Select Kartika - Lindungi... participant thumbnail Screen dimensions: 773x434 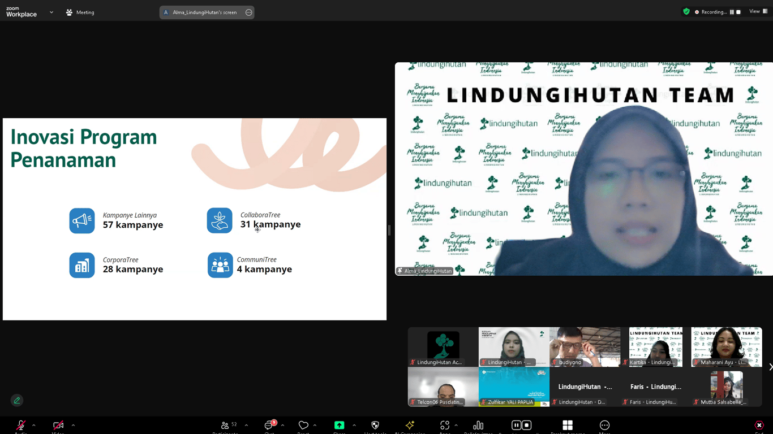pos(655,347)
